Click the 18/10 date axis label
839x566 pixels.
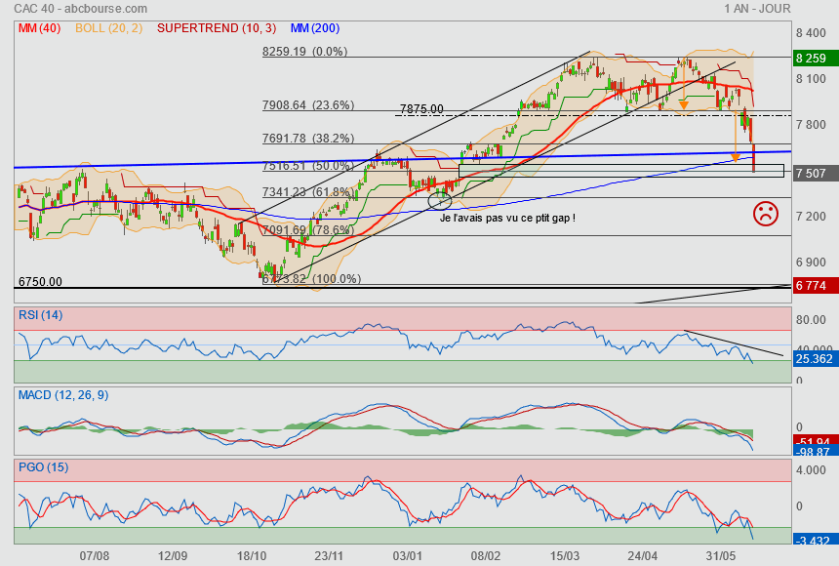(x=251, y=556)
